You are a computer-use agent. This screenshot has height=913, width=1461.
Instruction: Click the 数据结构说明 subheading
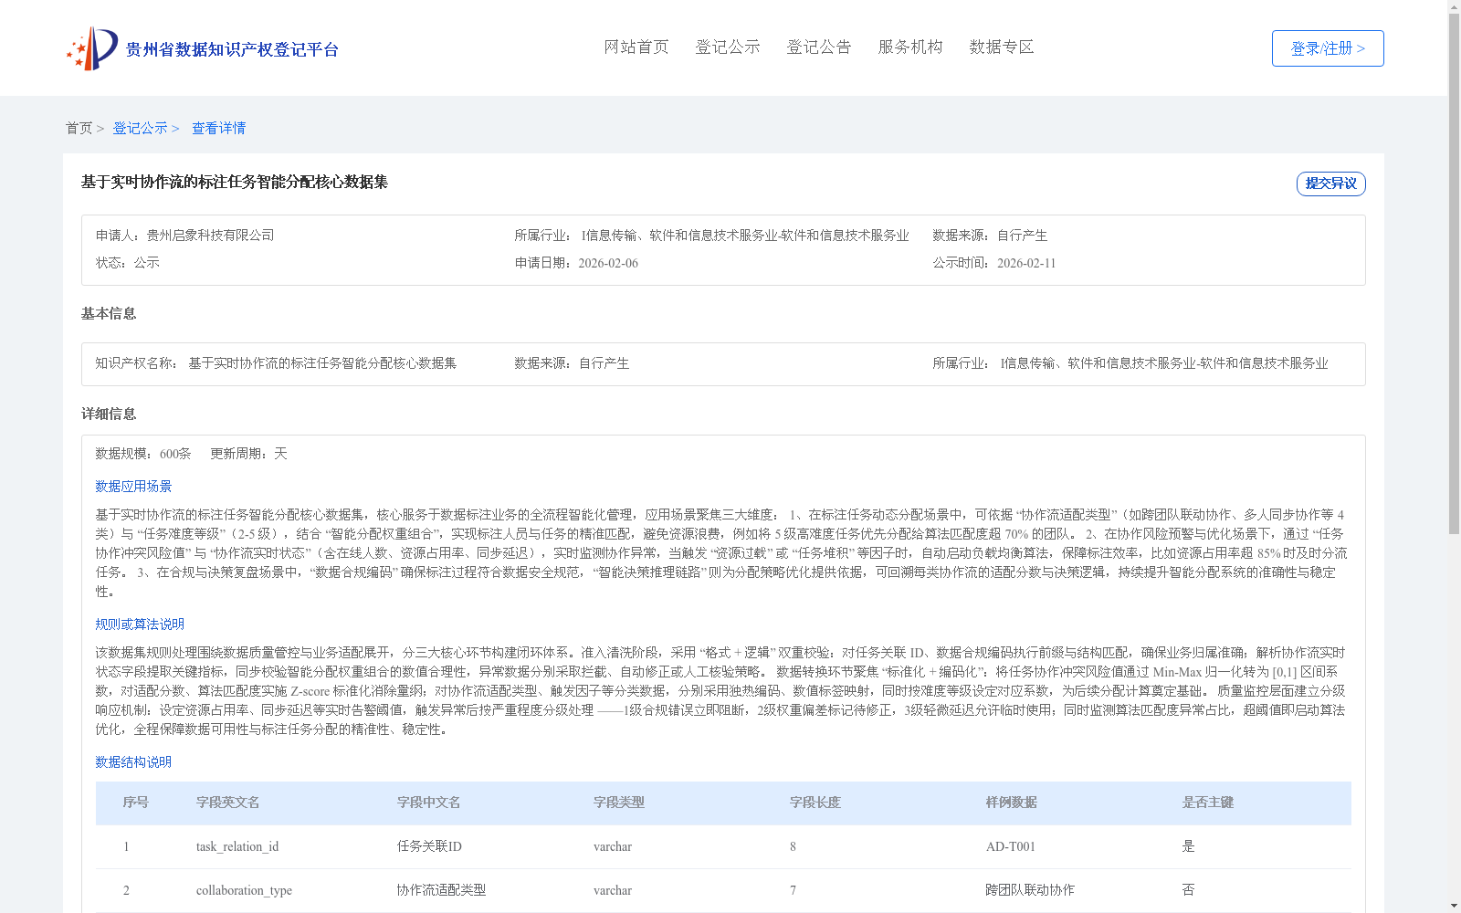click(x=133, y=762)
